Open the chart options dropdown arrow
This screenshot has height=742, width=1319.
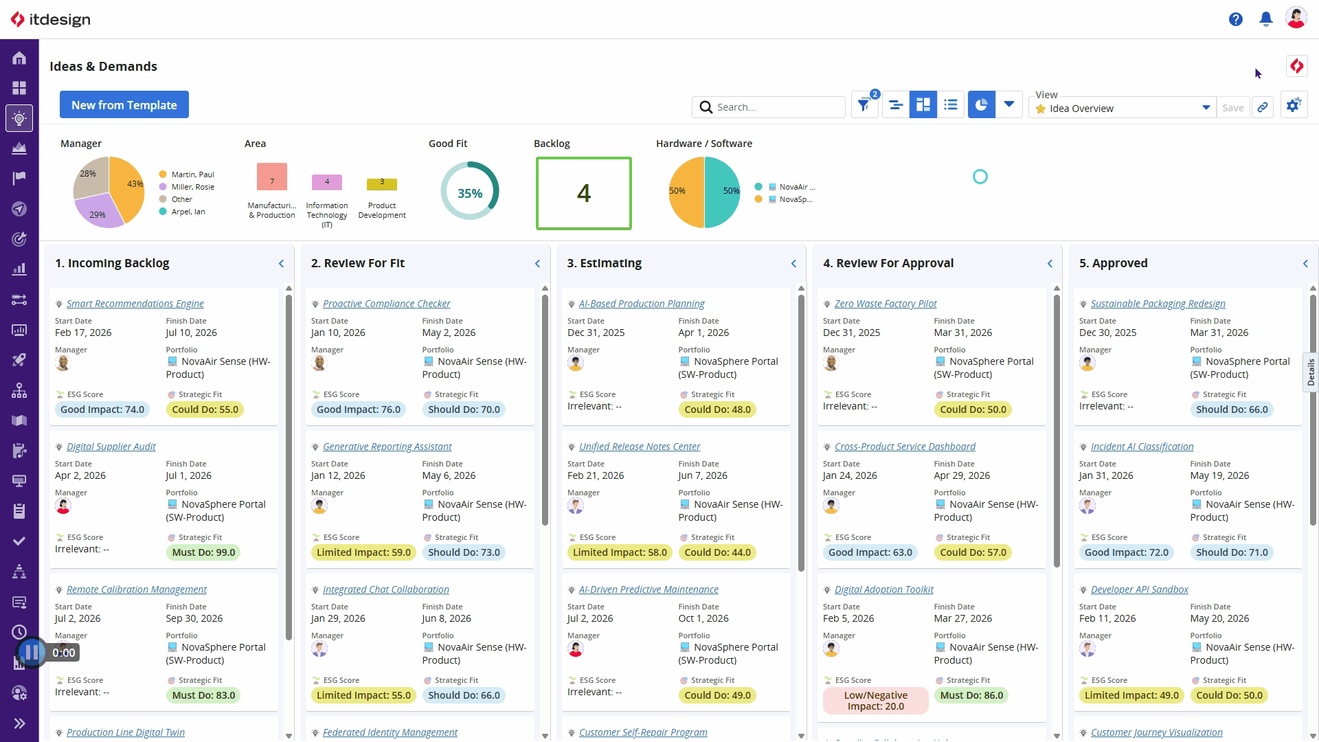point(1009,105)
